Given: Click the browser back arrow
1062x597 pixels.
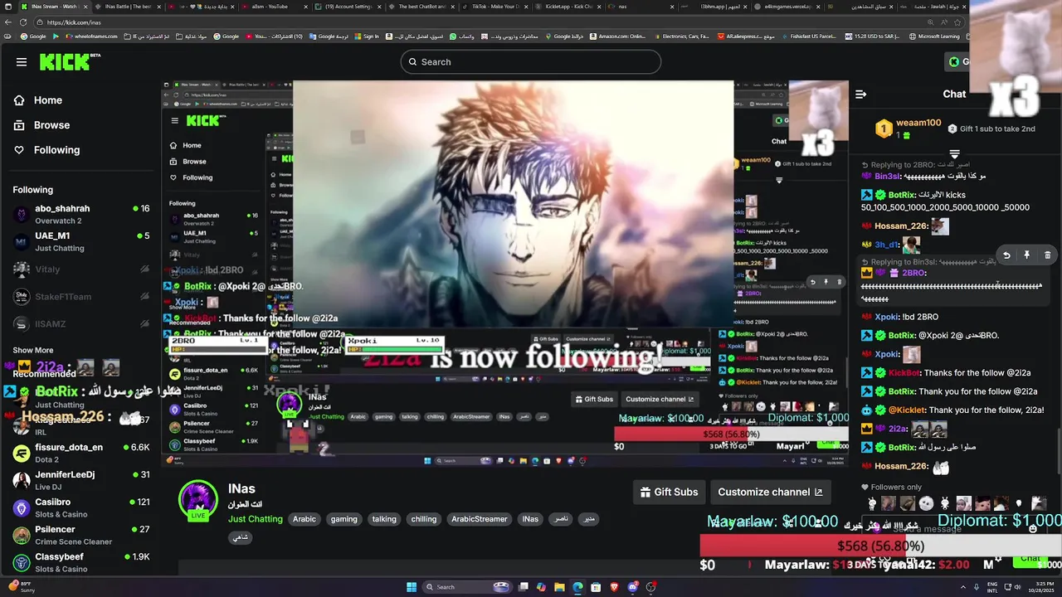Looking at the screenshot, I should click(7, 22).
